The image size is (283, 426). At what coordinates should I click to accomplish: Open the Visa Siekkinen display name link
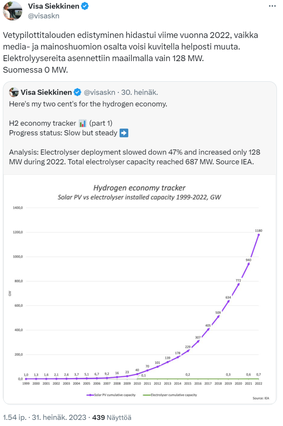(53, 6)
